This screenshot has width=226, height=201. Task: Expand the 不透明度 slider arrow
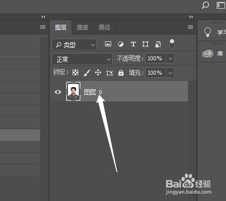click(170, 59)
